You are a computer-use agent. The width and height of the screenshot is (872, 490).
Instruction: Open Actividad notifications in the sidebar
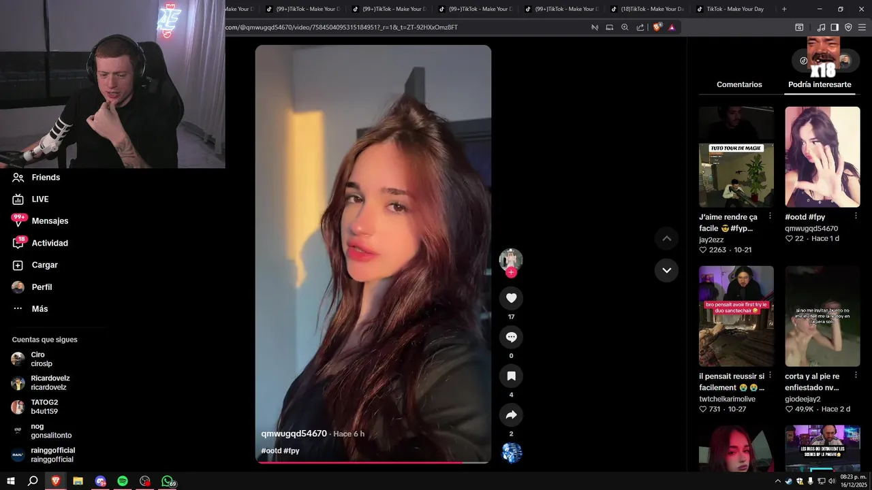pyautogui.click(x=50, y=243)
